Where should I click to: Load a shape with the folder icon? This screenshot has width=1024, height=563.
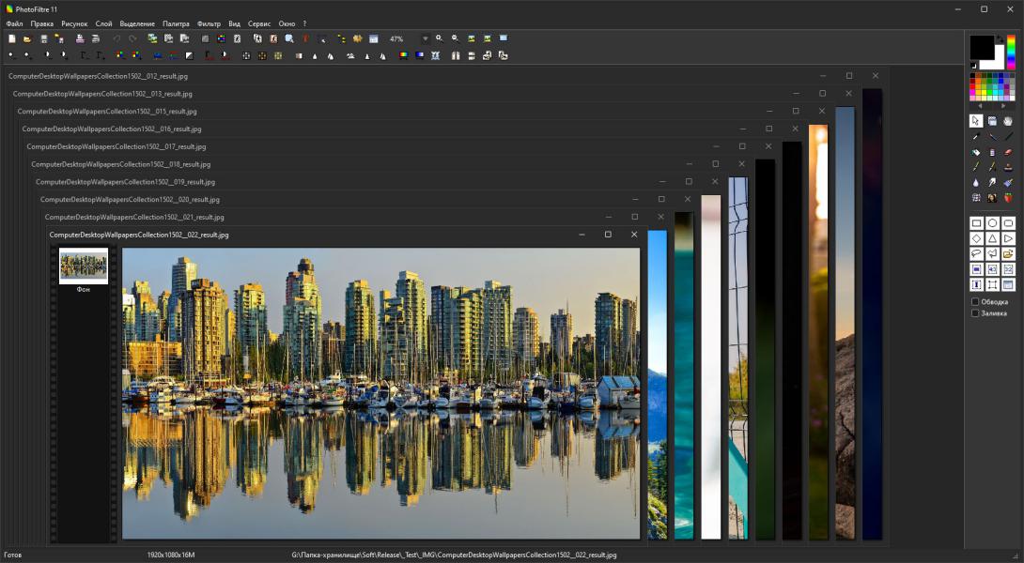[x=1008, y=253]
